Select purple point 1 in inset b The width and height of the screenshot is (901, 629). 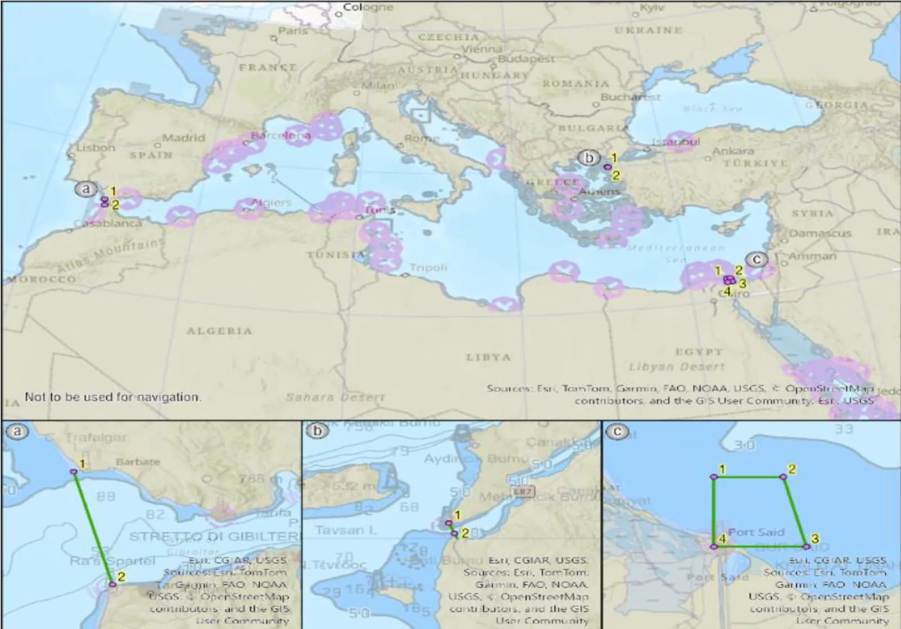(x=448, y=523)
